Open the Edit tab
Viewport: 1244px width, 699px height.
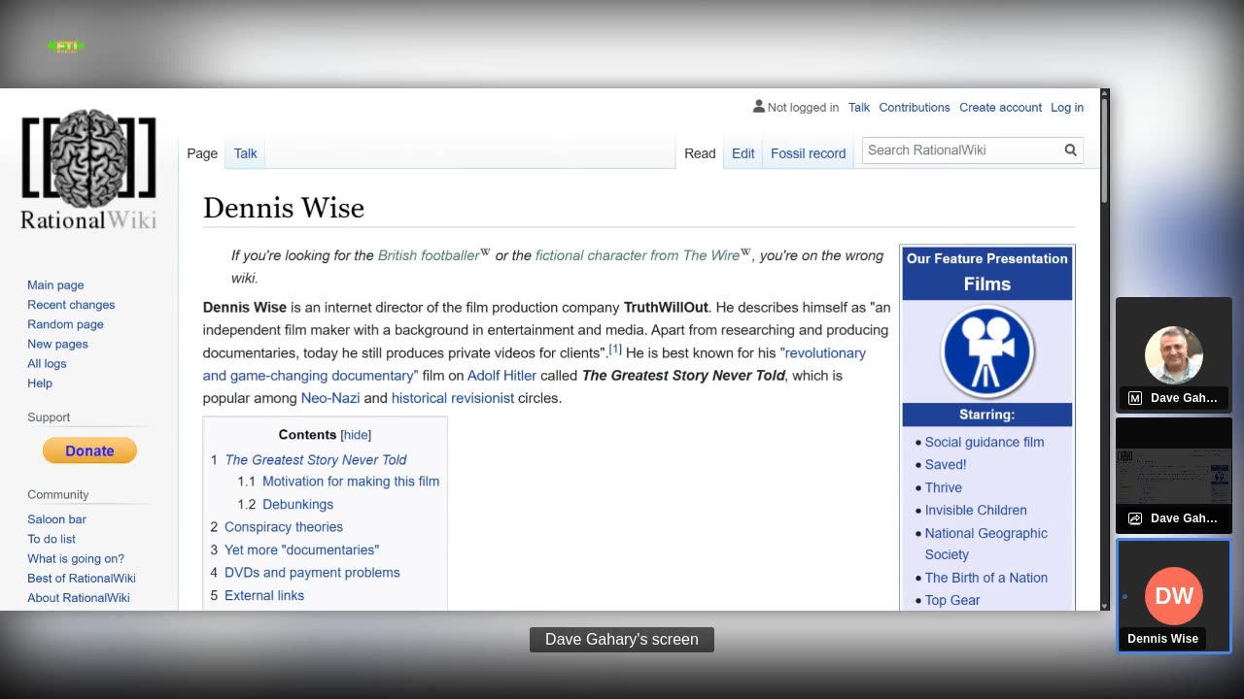[x=743, y=153]
